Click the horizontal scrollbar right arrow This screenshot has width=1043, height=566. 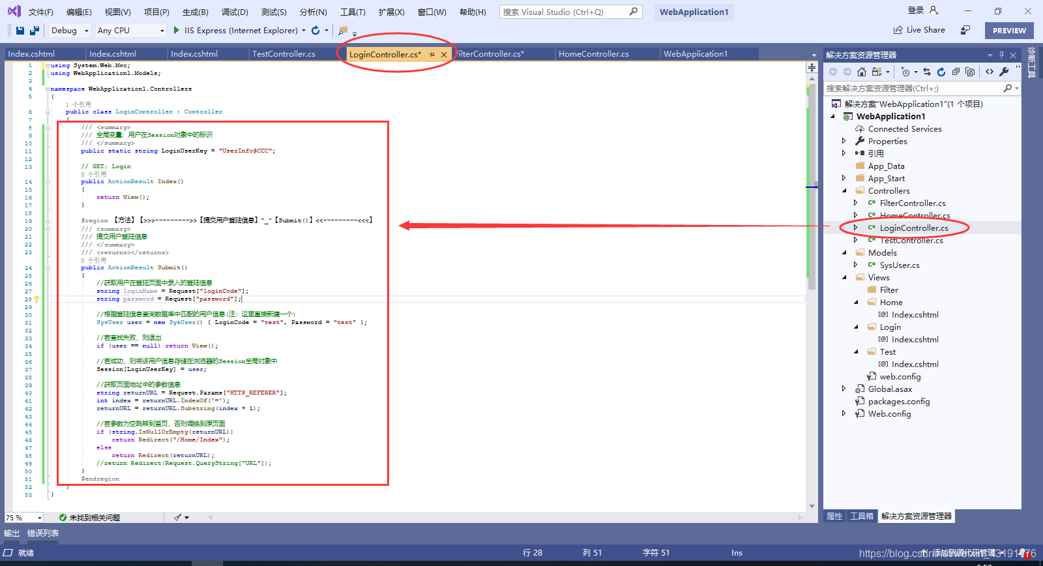coord(800,517)
